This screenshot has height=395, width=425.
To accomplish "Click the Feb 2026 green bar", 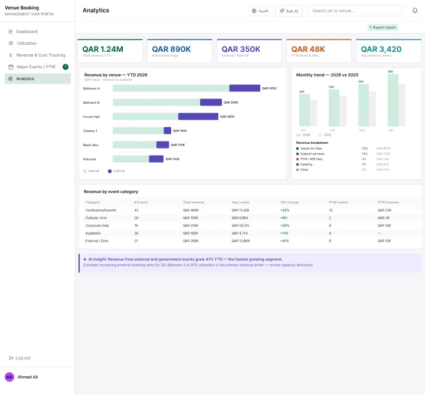I will point(334,108).
